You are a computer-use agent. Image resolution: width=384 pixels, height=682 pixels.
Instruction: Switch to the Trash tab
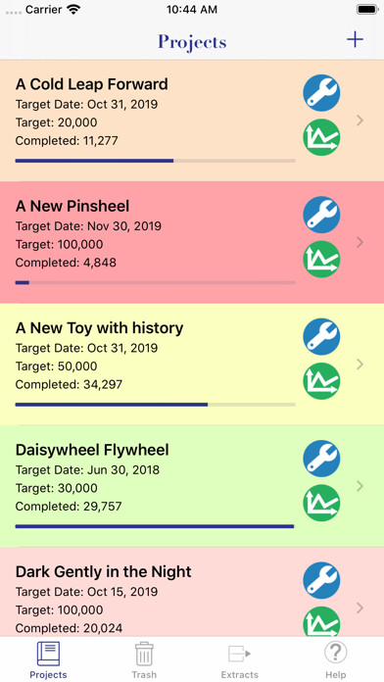[x=144, y=660]
